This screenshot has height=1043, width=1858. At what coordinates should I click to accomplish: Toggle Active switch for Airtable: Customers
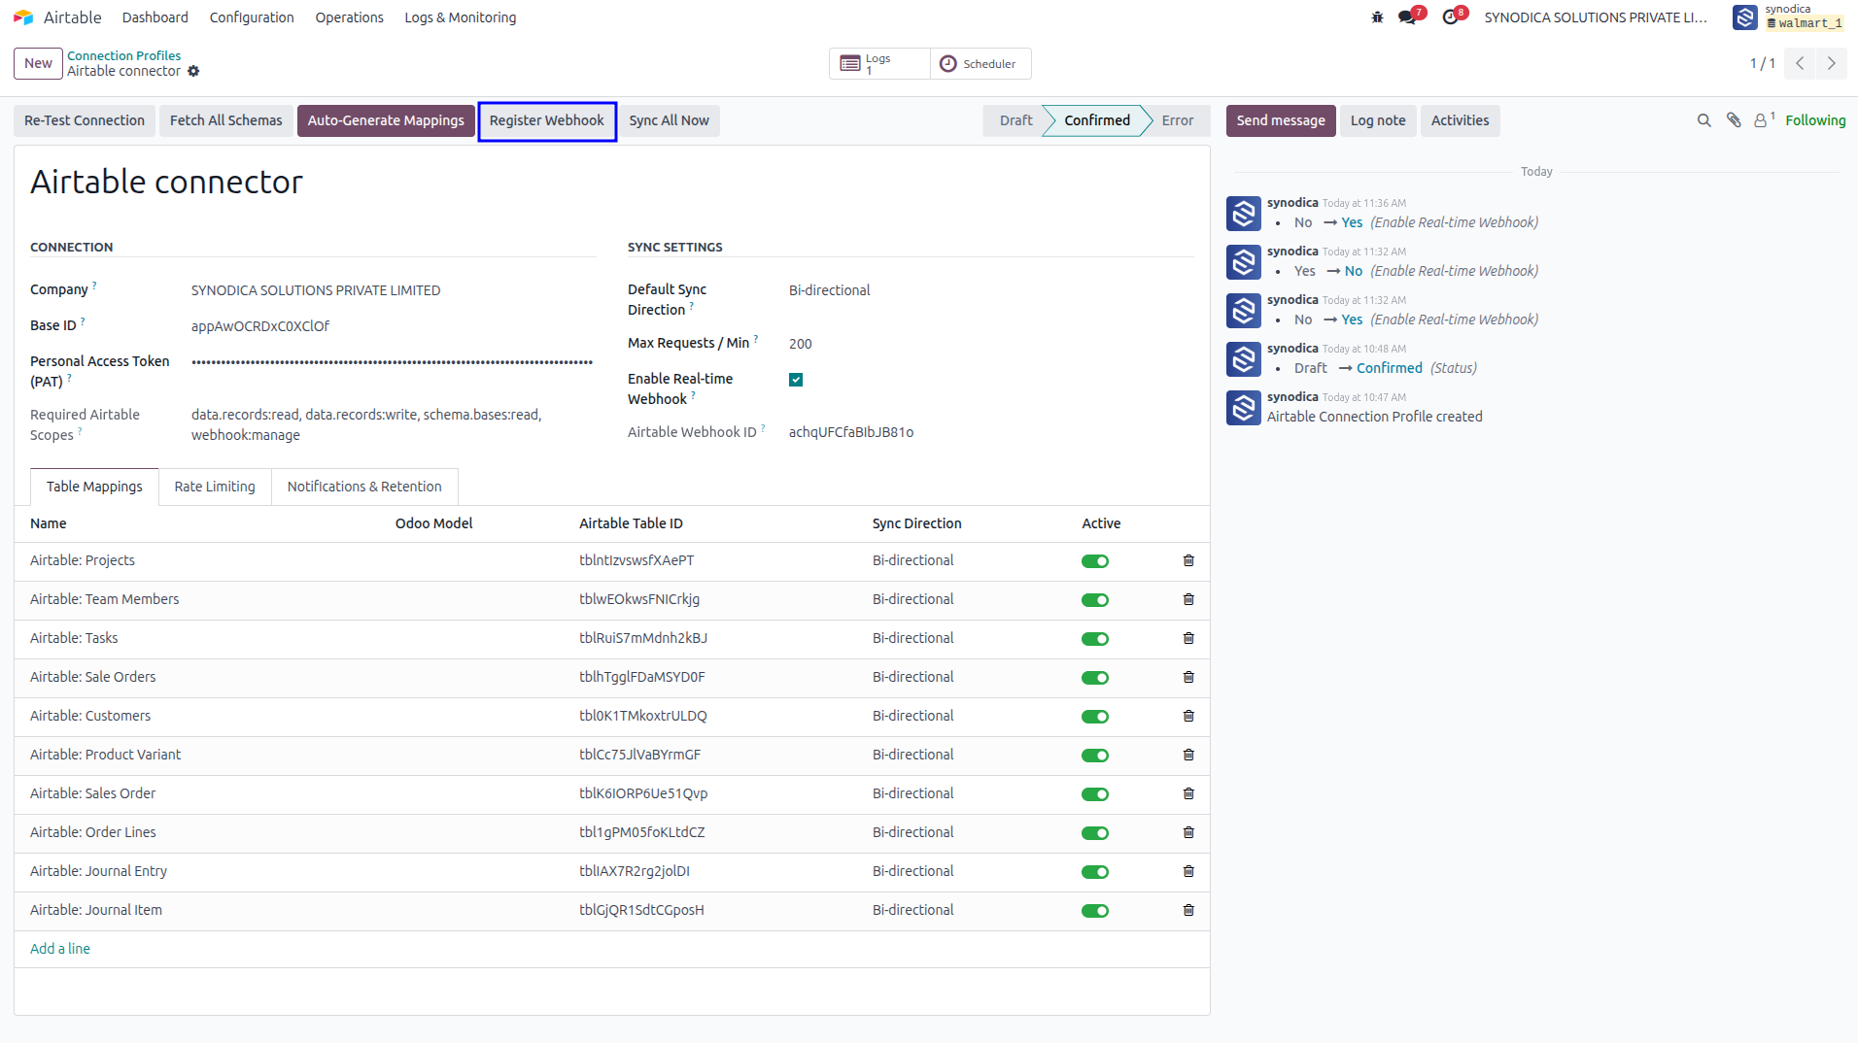point(1095,717)
